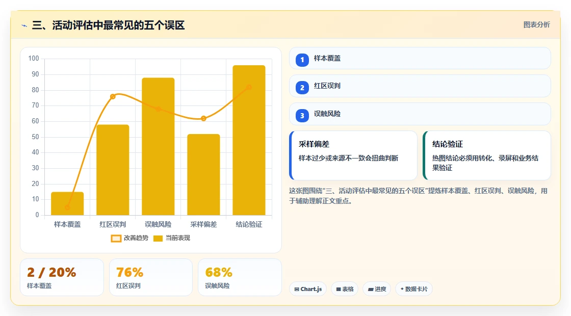
Task: Click the number 2 badge beside 红区误判
Action: pos(302,87)
